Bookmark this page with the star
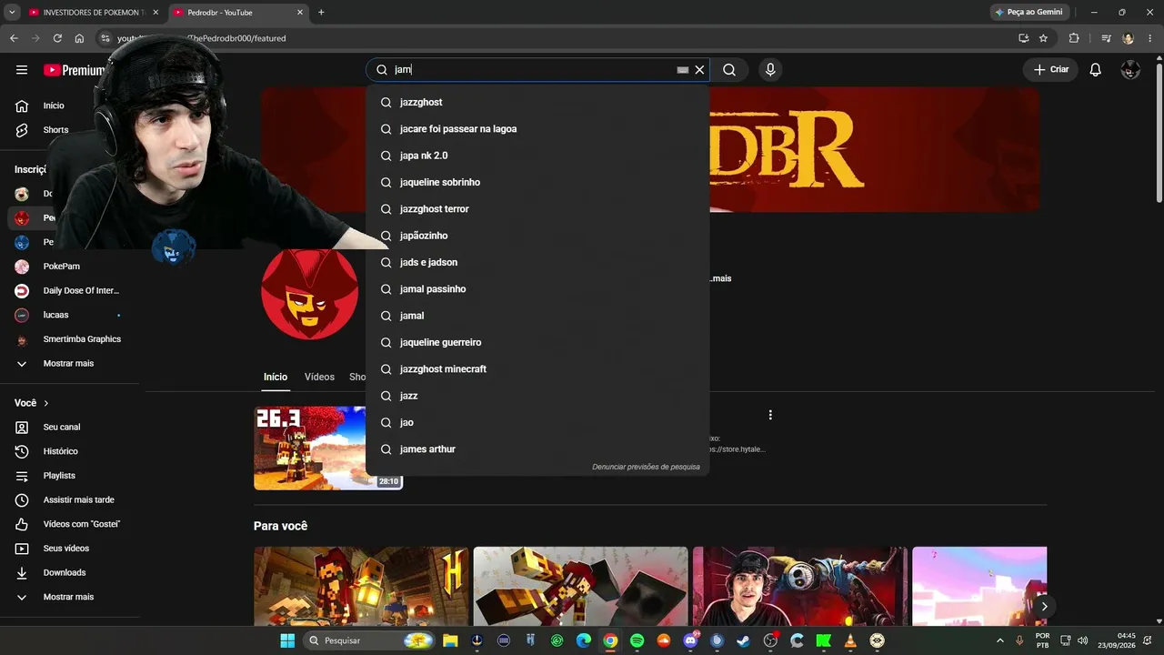The width and height of the screenshot is (1164, 655). tap(1043, 38)
